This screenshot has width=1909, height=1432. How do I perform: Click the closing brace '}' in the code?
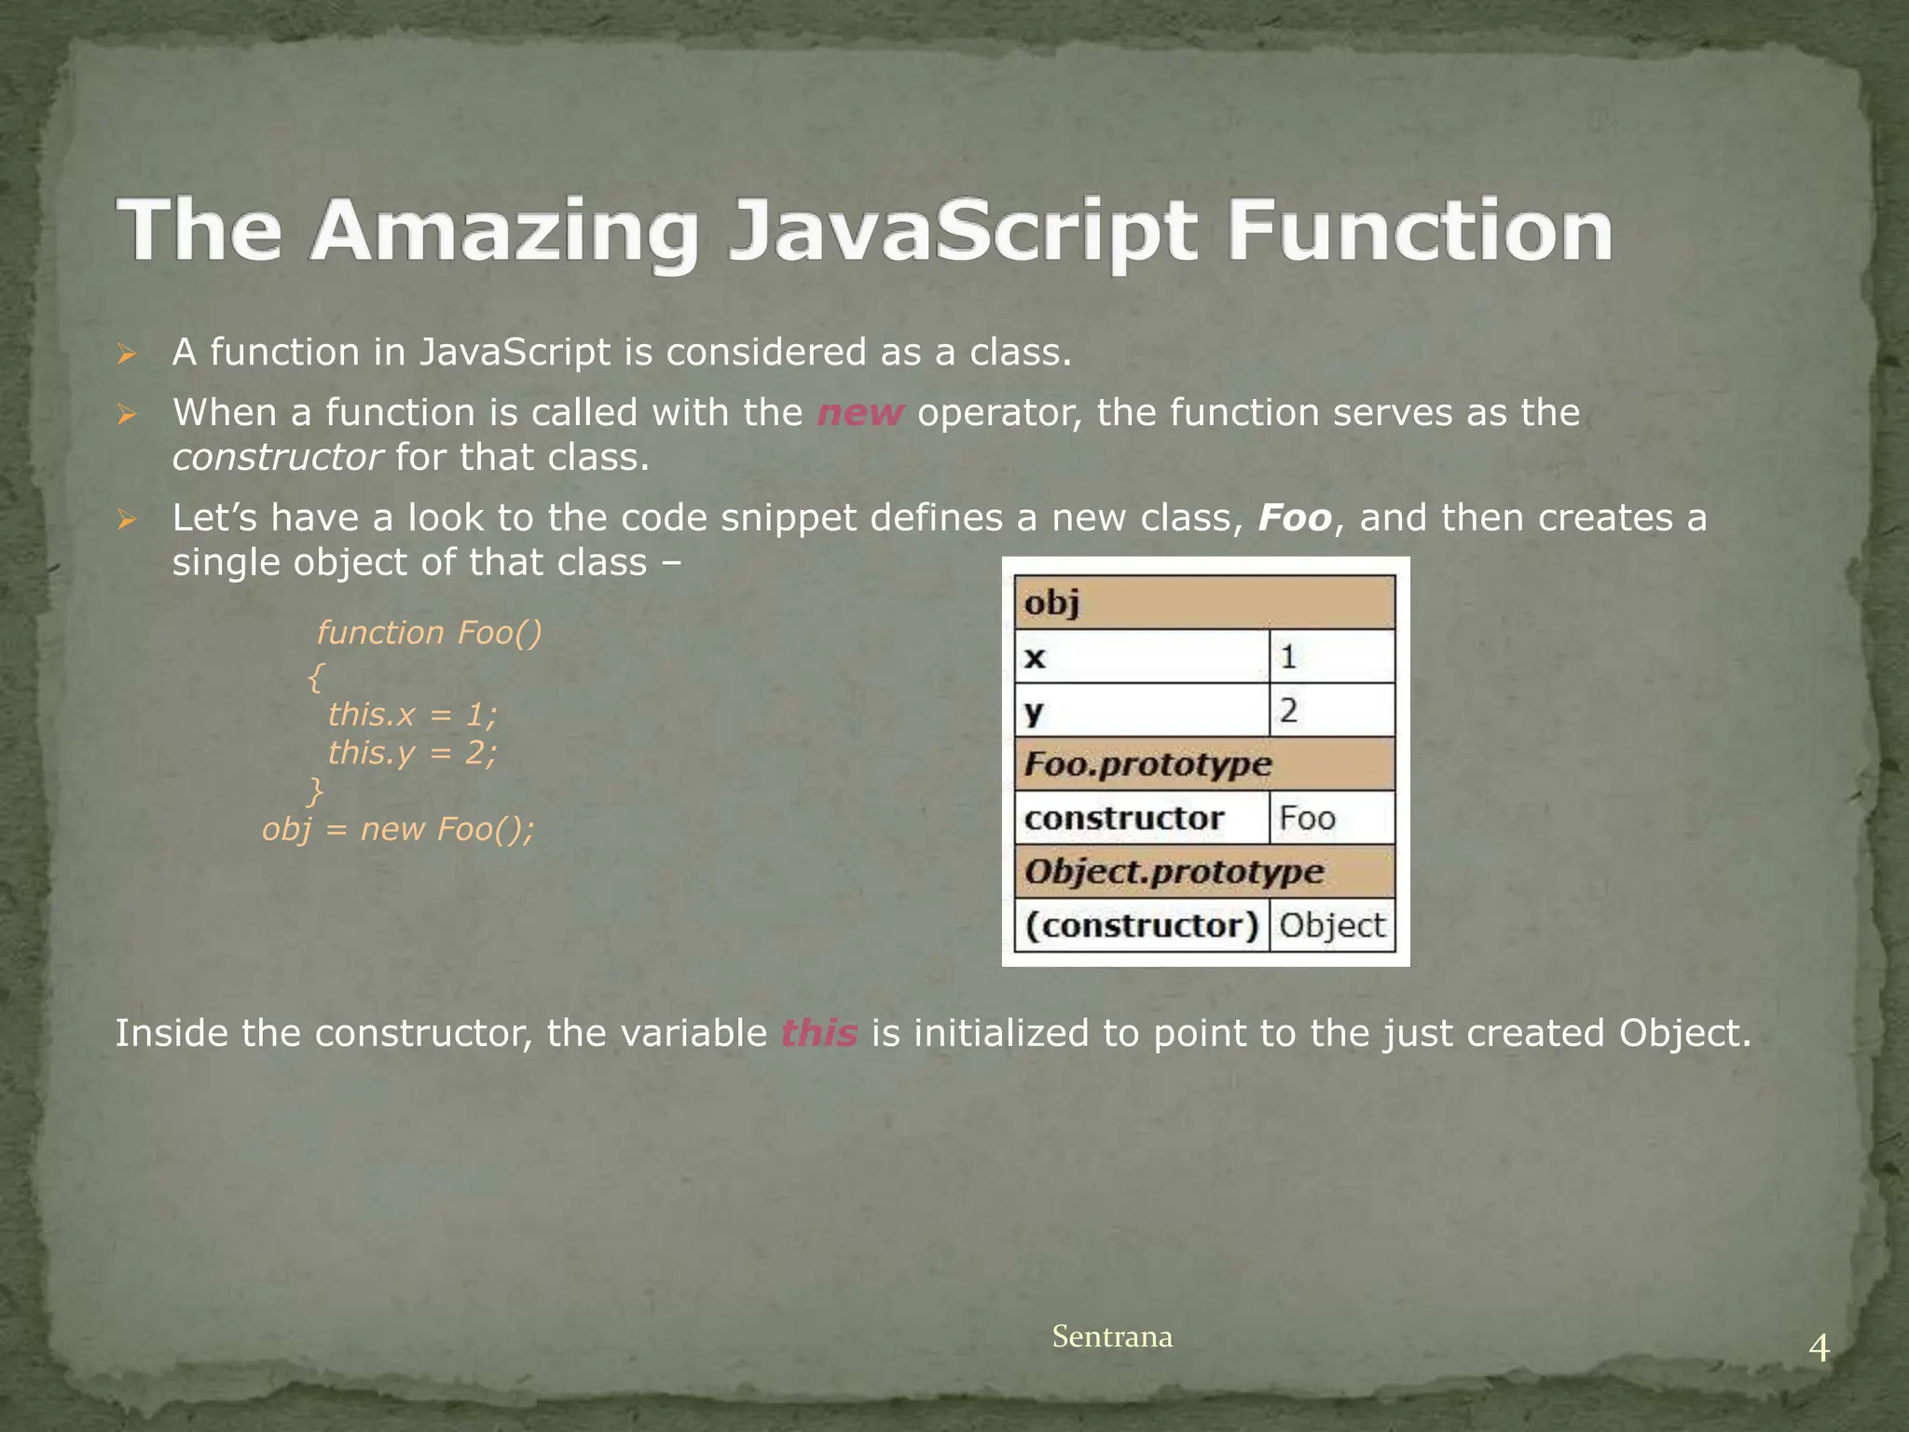tap(315, 791)
